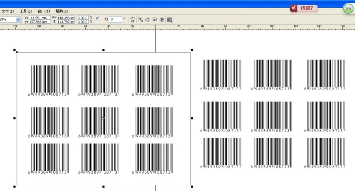Click the vertical scale factor 100.0 field
This screenshot has height=191, width=355.
pos(83,22)
